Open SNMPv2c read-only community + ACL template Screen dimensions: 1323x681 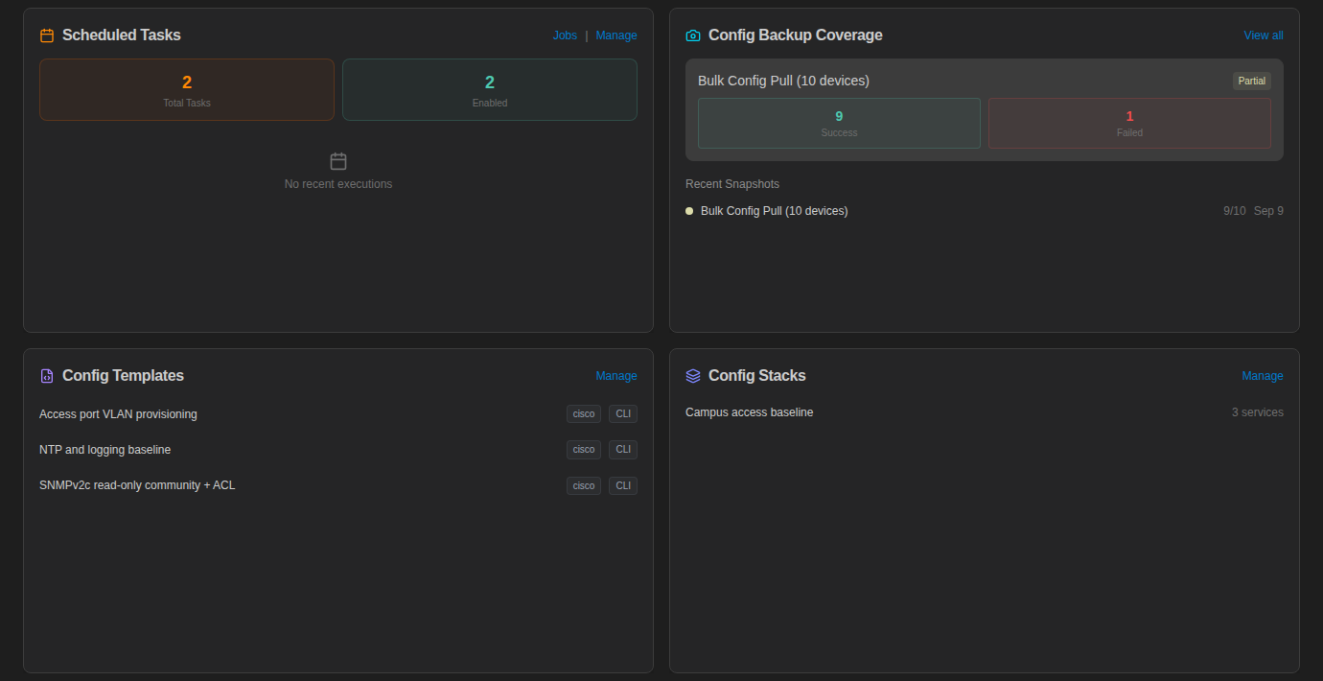pos(137,485)
